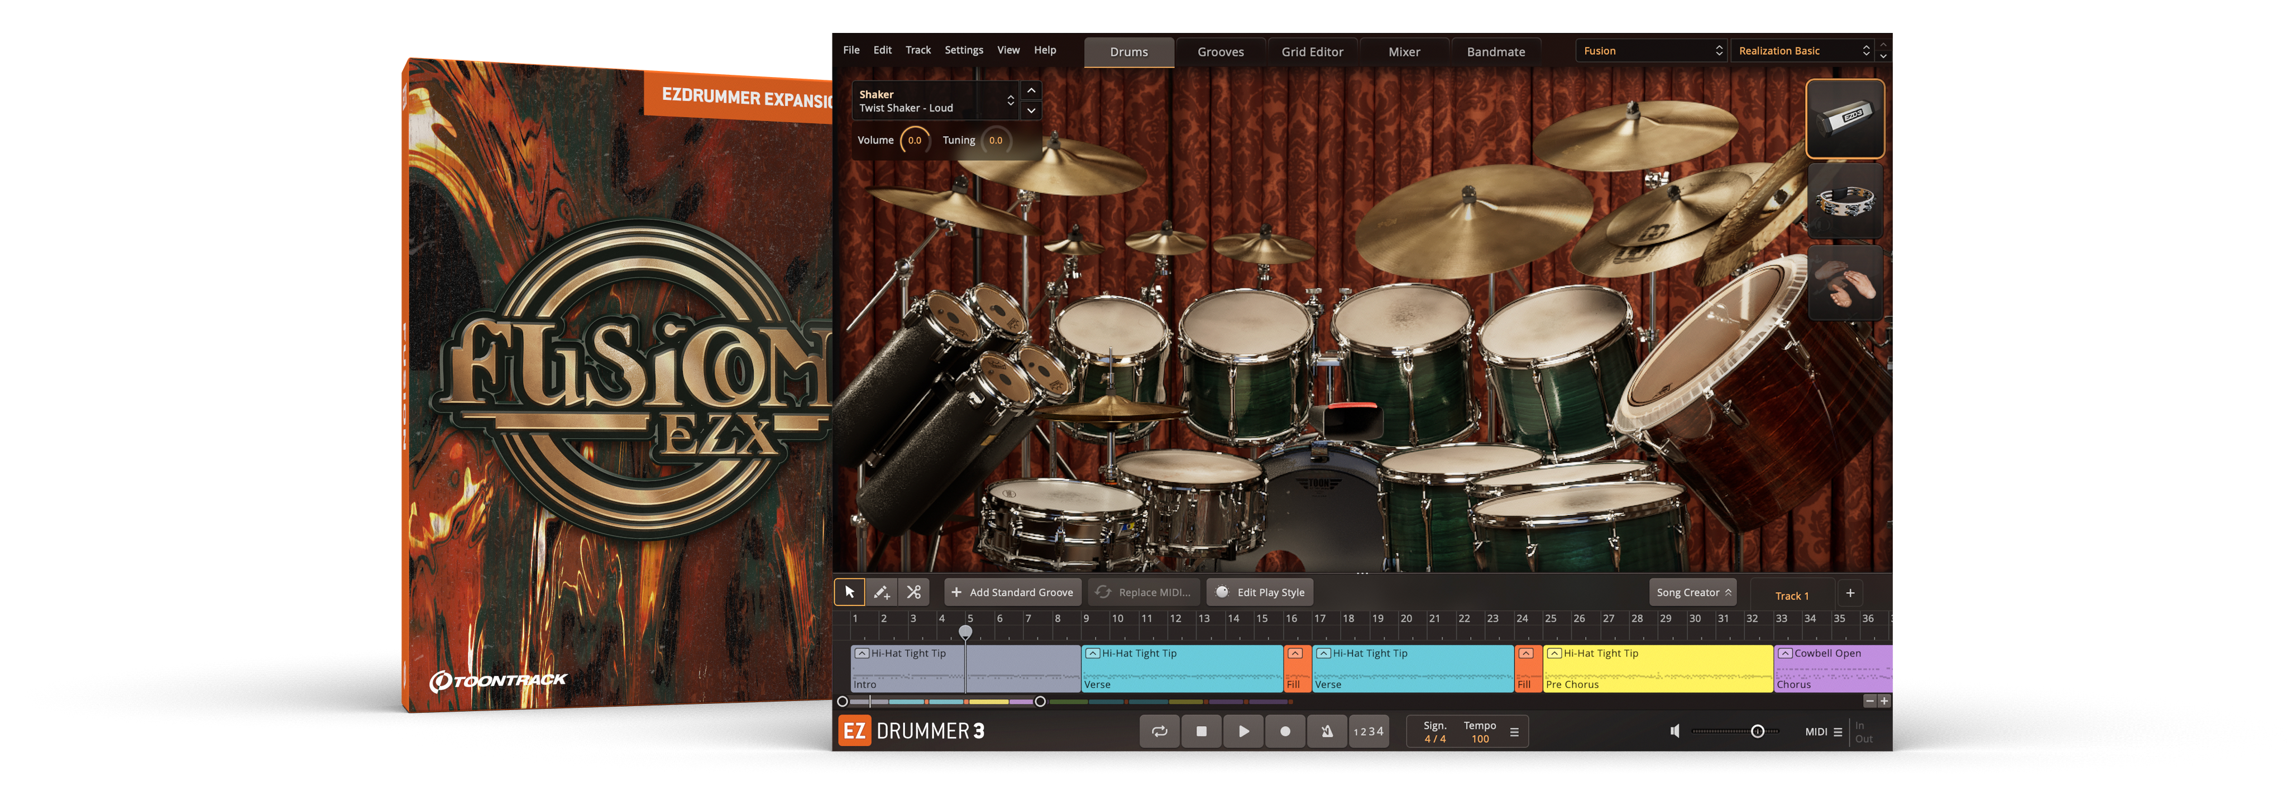This screenshot has height=792, width=2287.
Task: Switch to the Grid Editor tab
Action: (1312, 51)
